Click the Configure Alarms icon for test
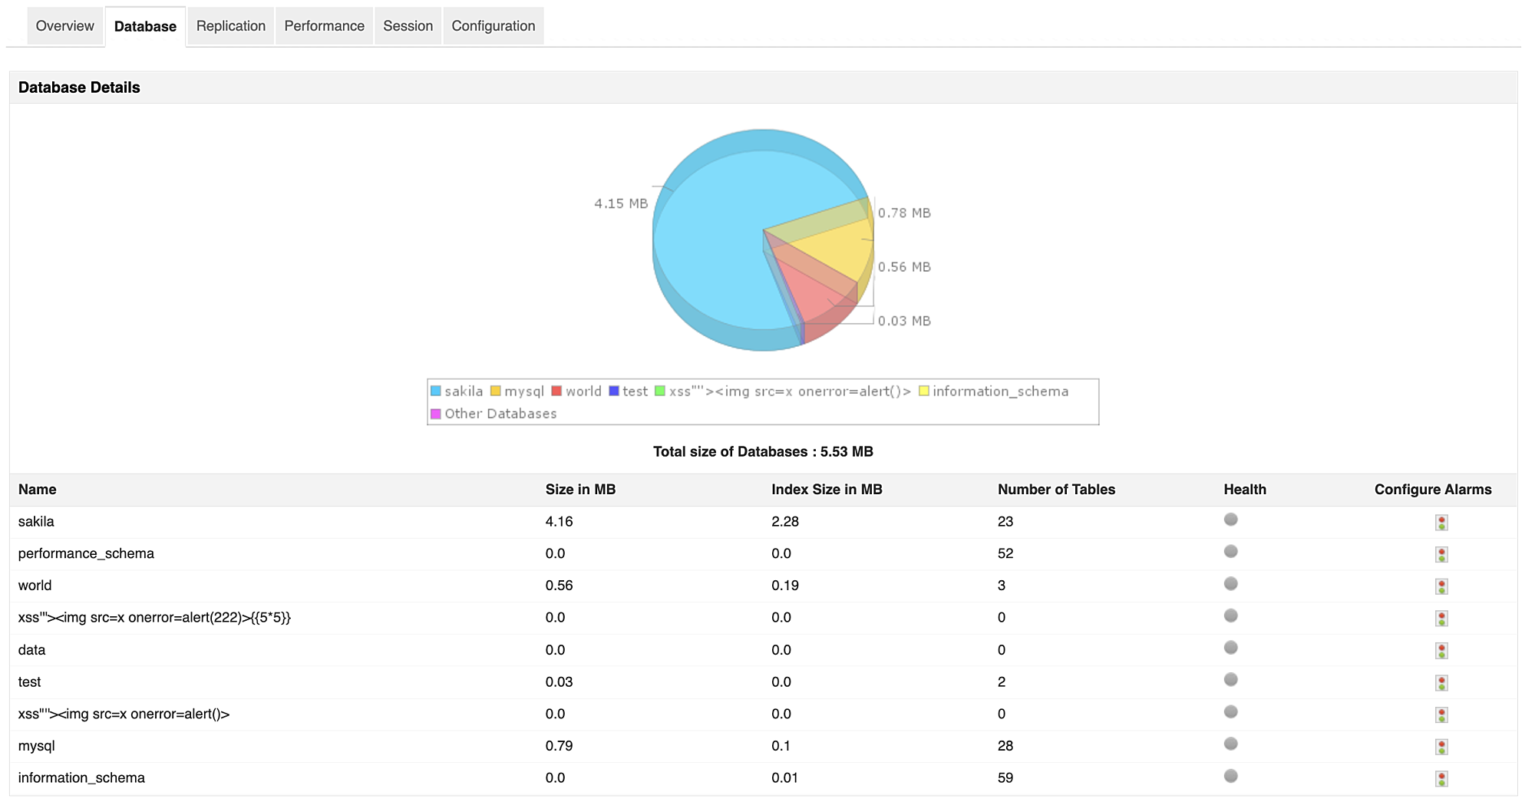1535x802 pixels. coord(1442,682)
